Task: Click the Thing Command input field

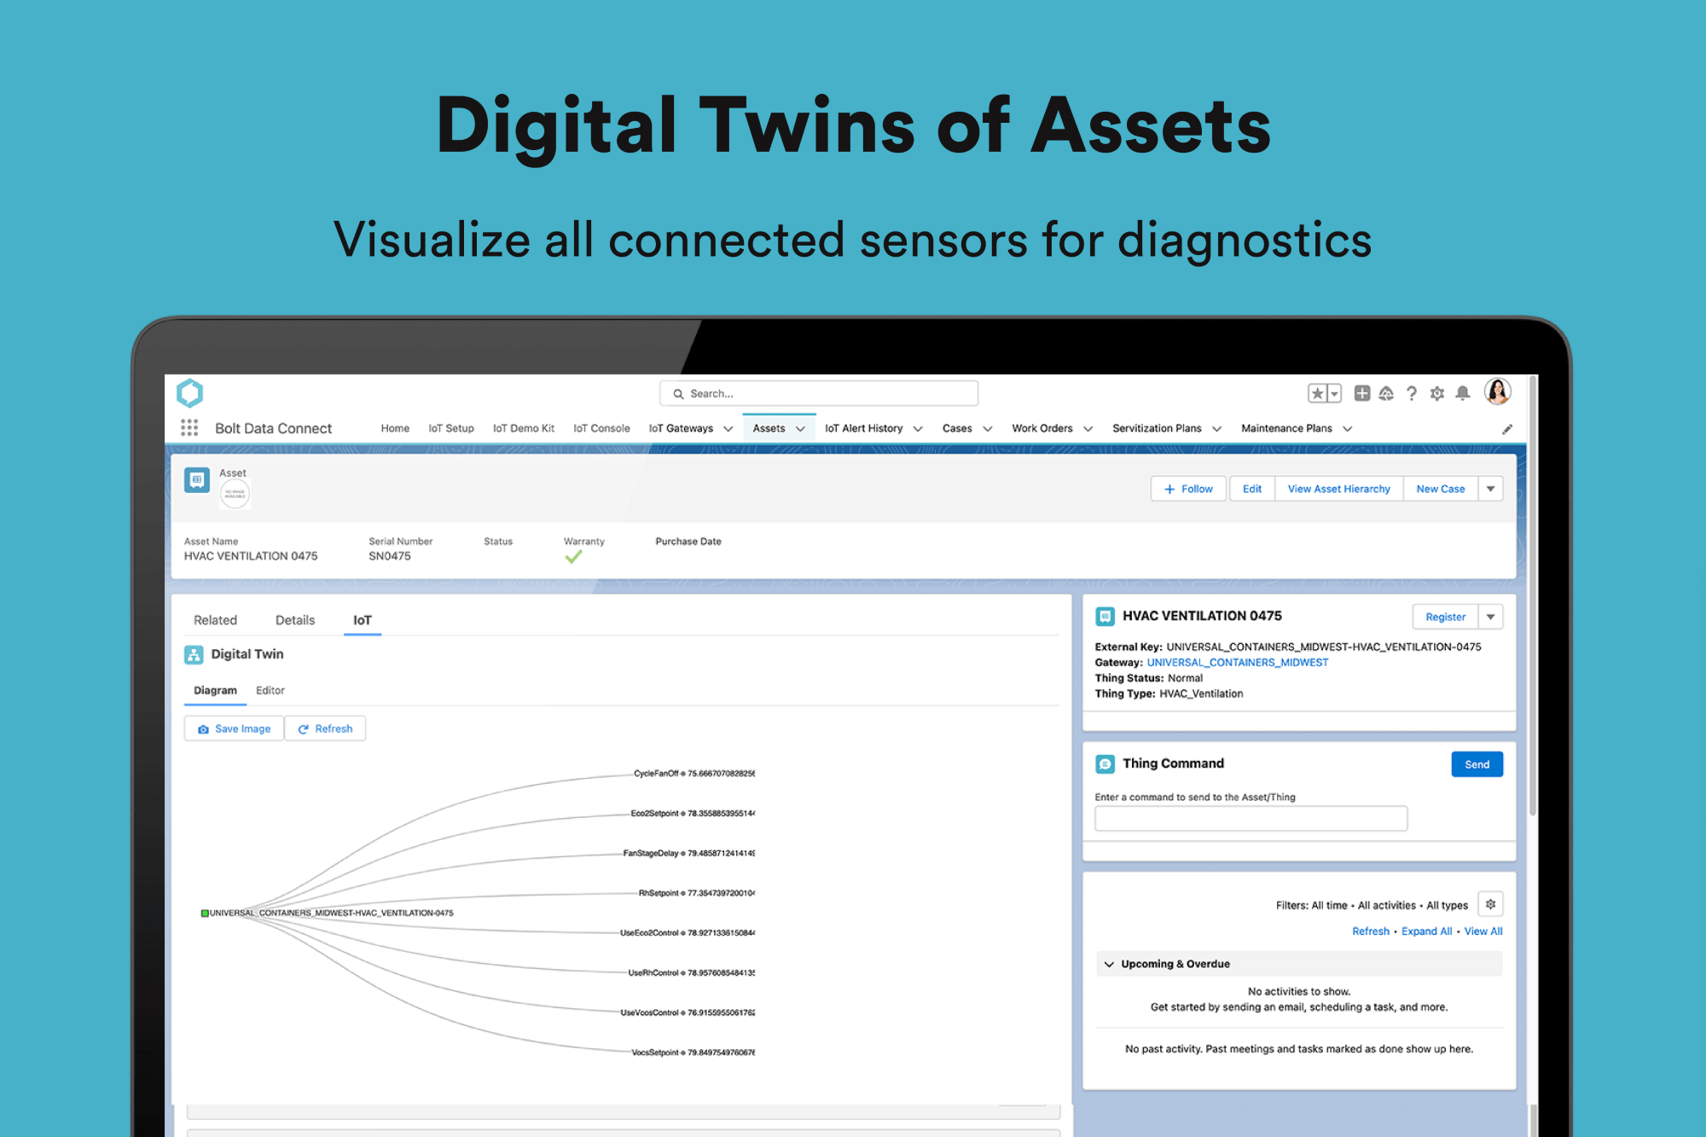Action: (x=1250, y=819)
